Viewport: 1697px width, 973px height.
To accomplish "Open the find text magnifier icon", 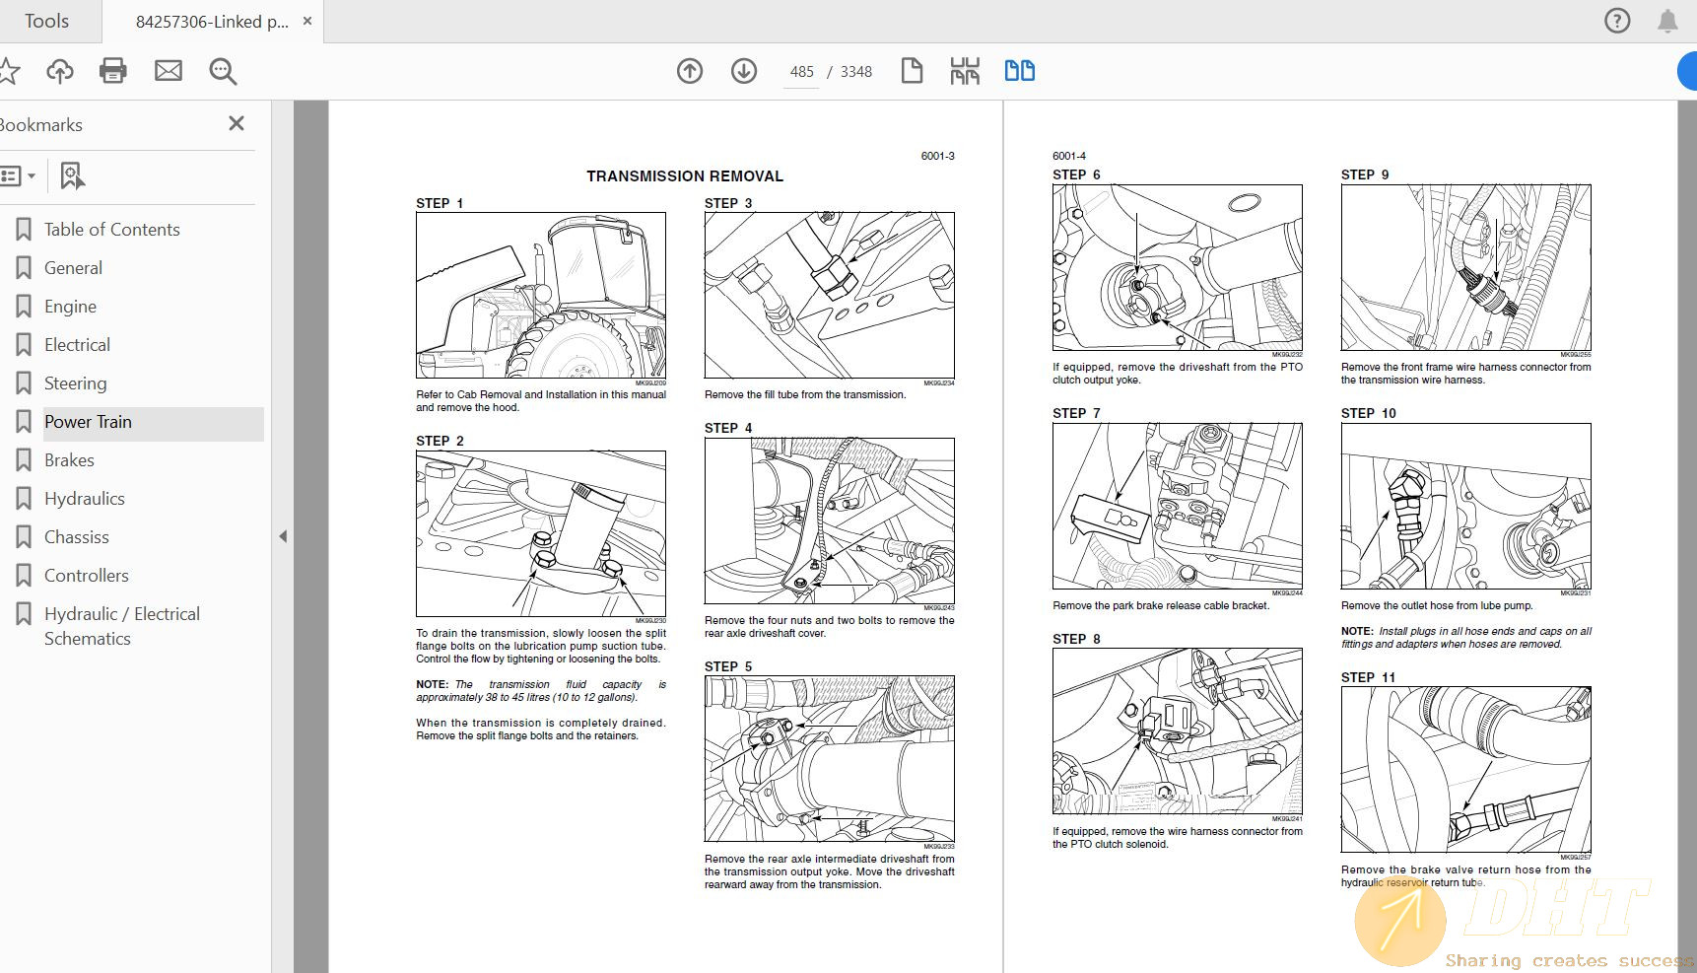I will 223,71.
